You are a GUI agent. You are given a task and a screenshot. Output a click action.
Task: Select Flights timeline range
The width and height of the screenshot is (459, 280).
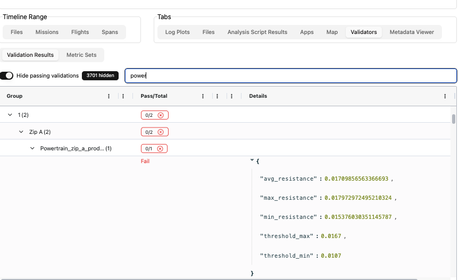click(x=80, y=32)
